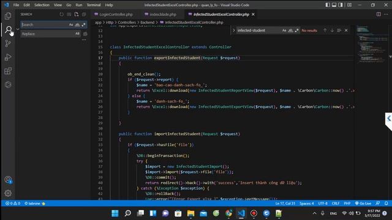The width and height of the screenshot is (392, 220).
Task: Open the Terminal menu
Action: pos(94,5)
